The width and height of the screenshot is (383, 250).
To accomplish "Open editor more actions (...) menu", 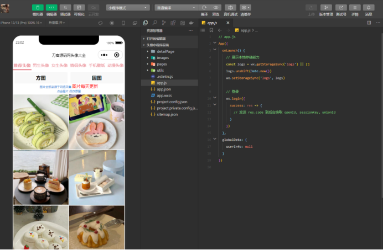I will point(378,23).
